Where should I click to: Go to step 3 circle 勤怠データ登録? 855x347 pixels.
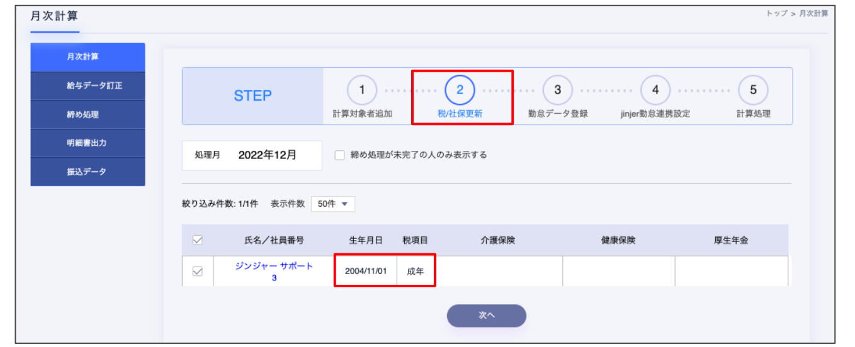click(557, 90)
